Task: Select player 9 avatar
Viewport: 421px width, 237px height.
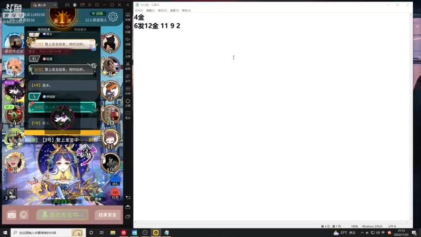Action: click(x=111, y=90)
